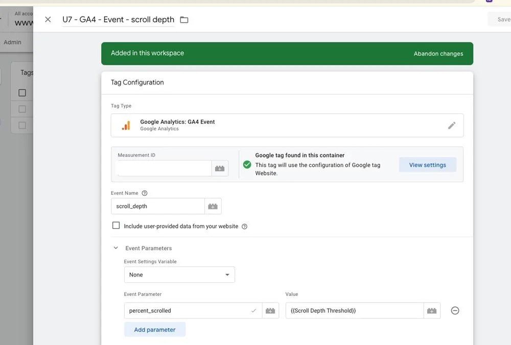
Task: Click the scroll_depth Event Name field
Action: (158, 206)
